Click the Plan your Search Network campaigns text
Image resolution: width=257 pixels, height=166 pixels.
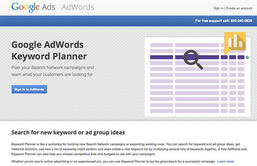(x=53, y=71)
